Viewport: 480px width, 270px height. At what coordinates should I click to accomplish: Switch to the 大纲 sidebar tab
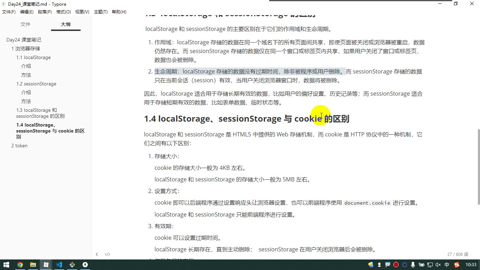[x=66, y=24]
